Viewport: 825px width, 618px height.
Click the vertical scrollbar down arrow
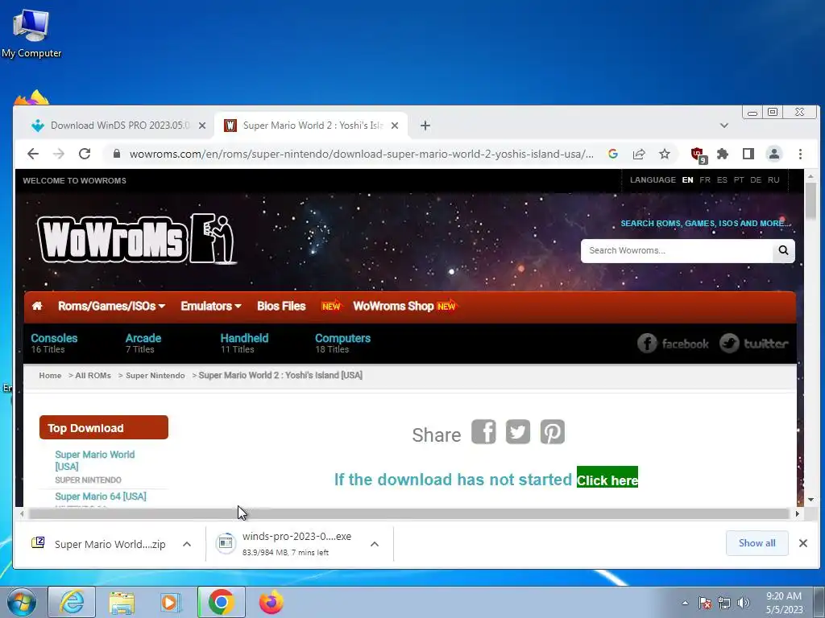pyautogui.click(x=810, y=499)
